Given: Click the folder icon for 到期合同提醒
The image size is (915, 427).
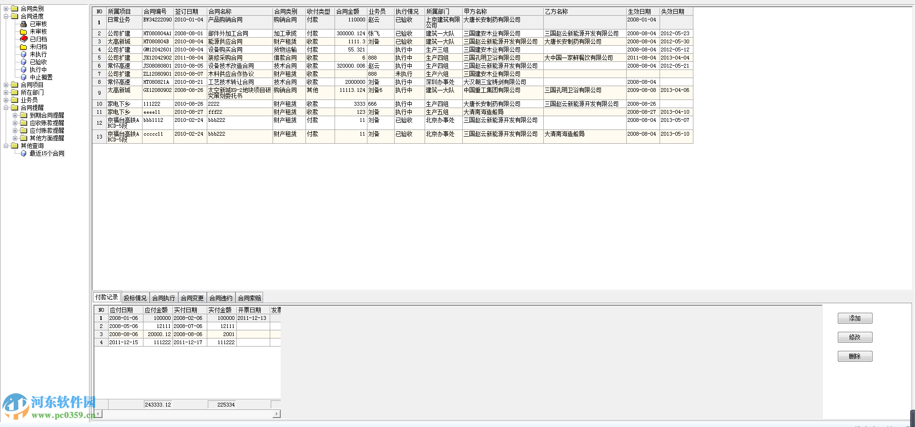Looking at the screenshot, I should tap(23, 115).
